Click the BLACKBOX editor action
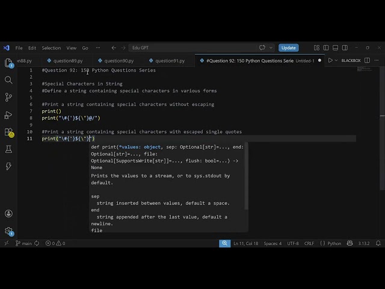 point(351,60)
